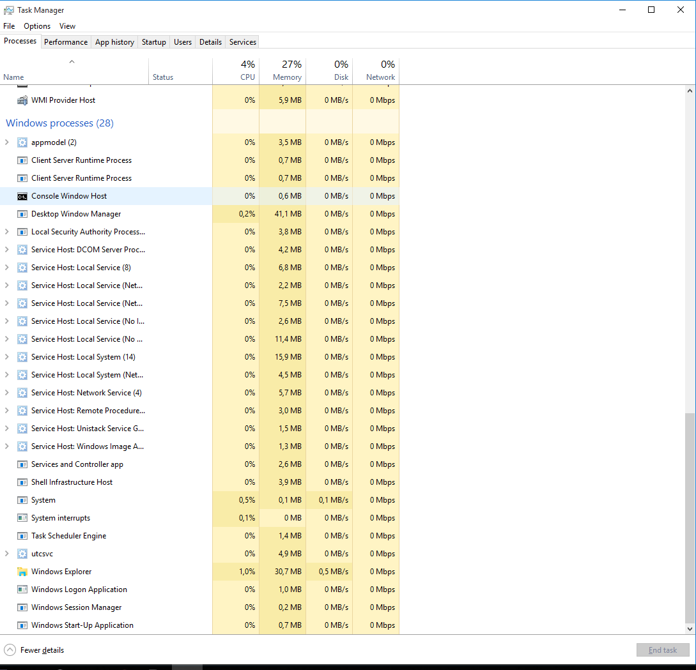Click the Windows Session Manager icon
The height and width of the screenshot is (670, 696).
point(22,607)
